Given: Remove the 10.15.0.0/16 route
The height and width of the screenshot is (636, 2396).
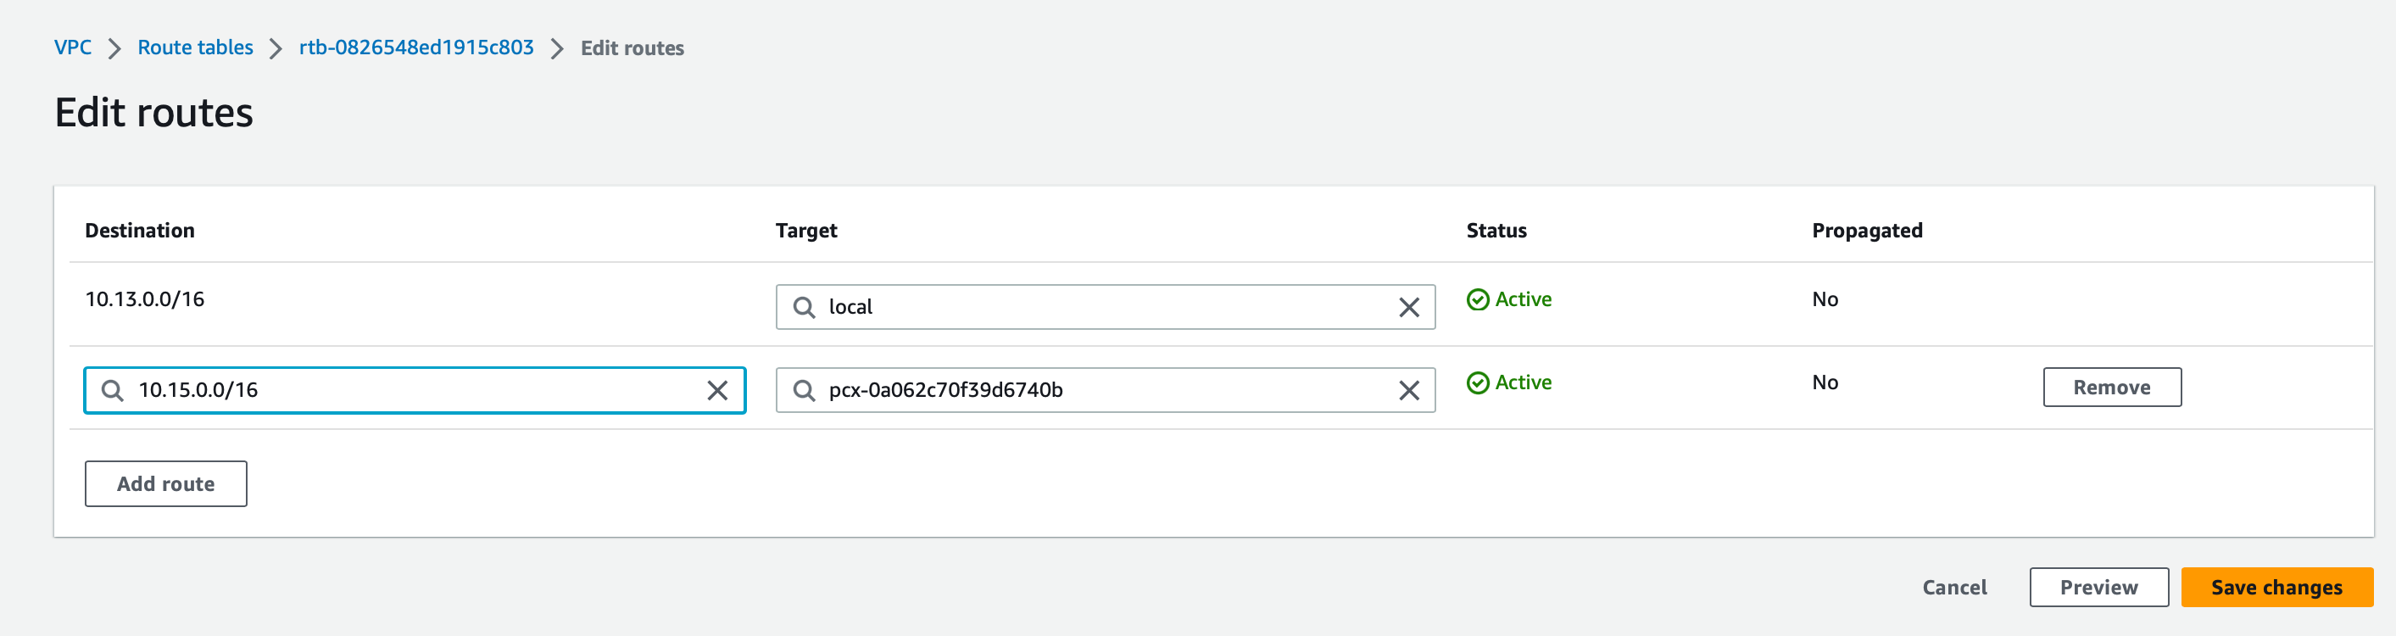Looking at the screenshot, I should (2111, 388).
